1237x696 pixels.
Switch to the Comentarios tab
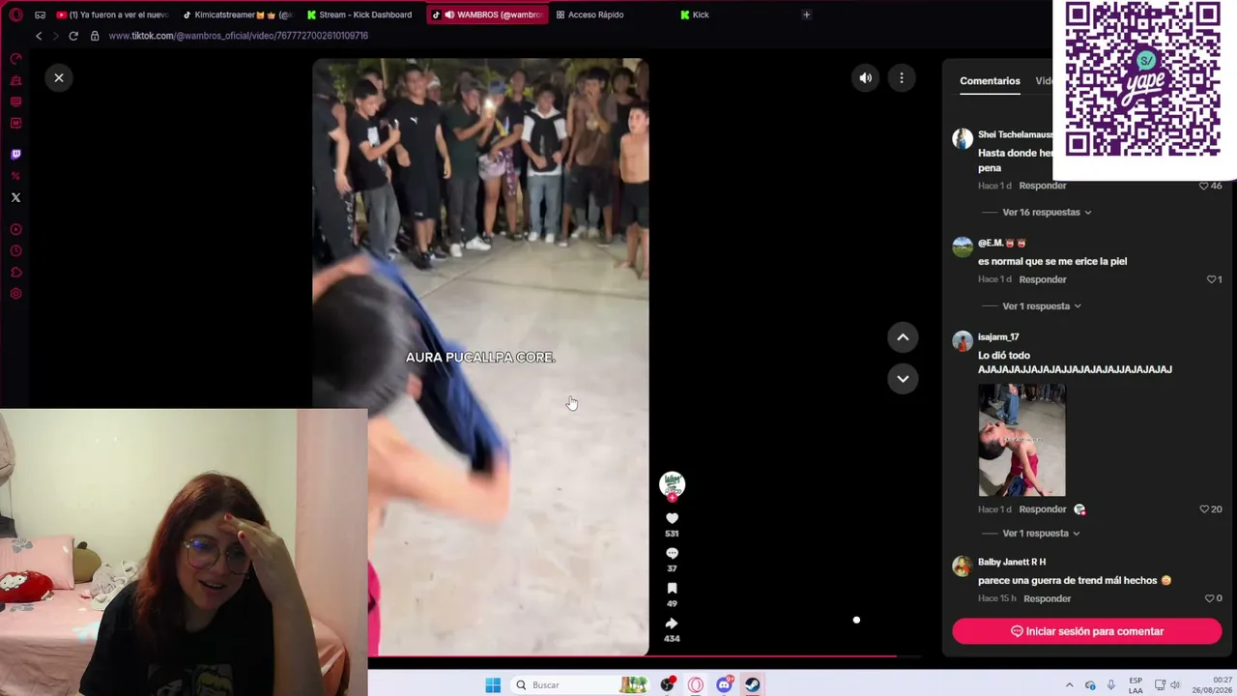pyautogui.click(x=990, y=81)
